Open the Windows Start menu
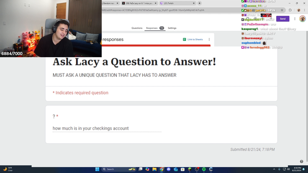The height and width of the screenshot is (173, 308). [x=97, y=169]
